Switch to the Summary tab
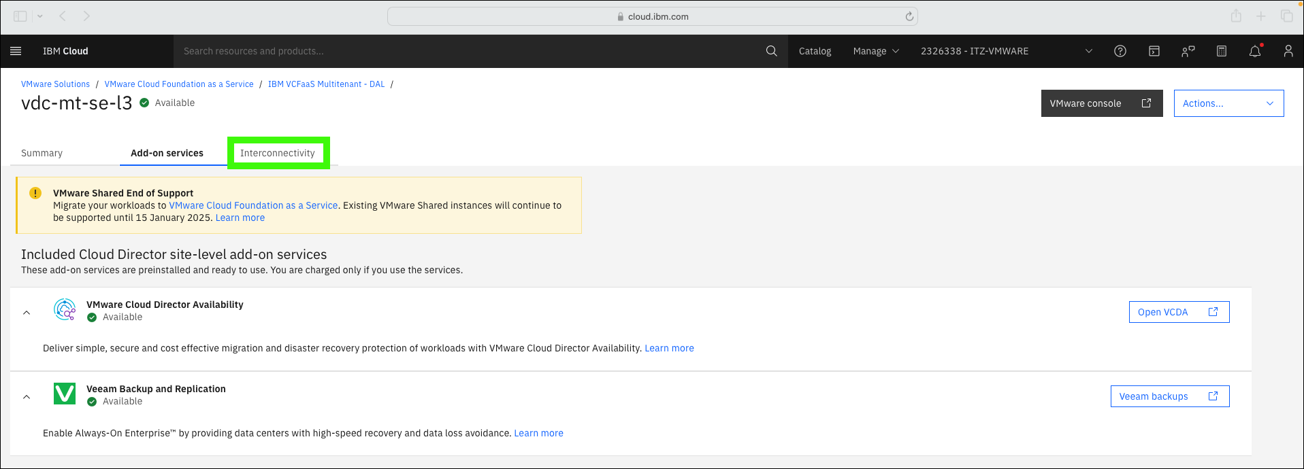The height and width of the screenshot is (469, 1304). pyautogui.click(x=42, y=153)
